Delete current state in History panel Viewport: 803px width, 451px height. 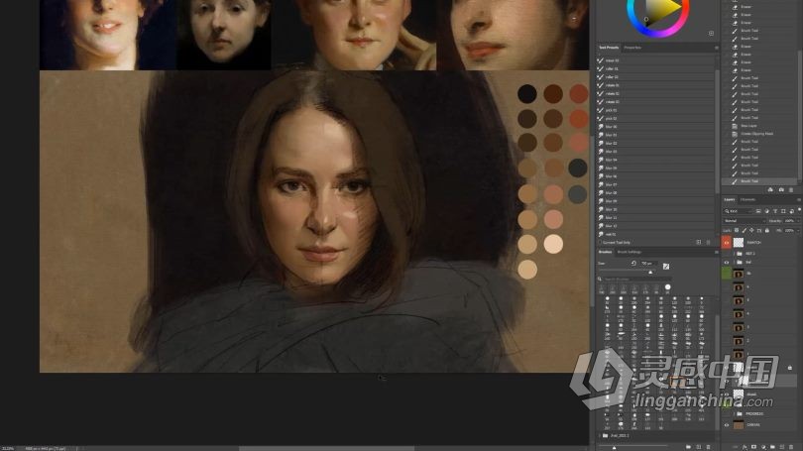791,189
